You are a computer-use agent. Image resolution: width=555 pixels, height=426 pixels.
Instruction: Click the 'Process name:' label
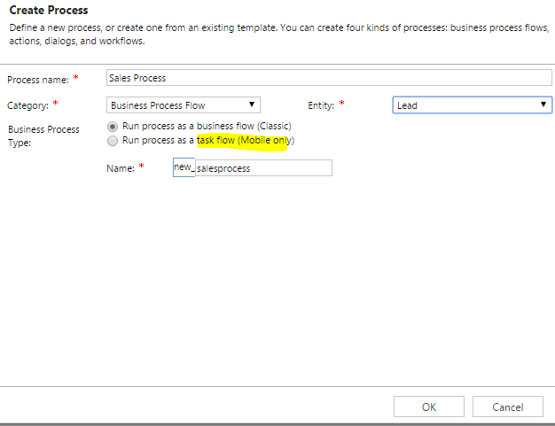pos(37,79)
